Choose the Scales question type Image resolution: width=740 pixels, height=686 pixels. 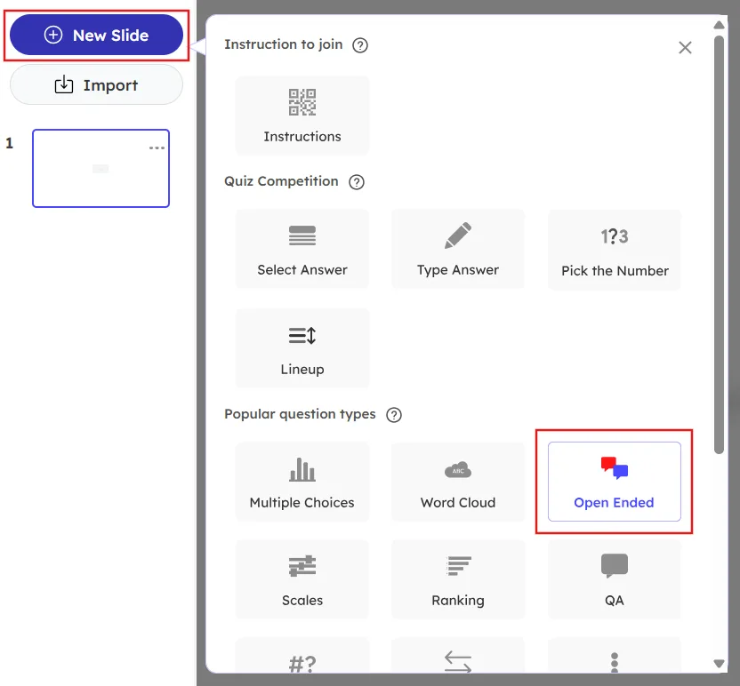pyautogui.click(x=302, y=578)
